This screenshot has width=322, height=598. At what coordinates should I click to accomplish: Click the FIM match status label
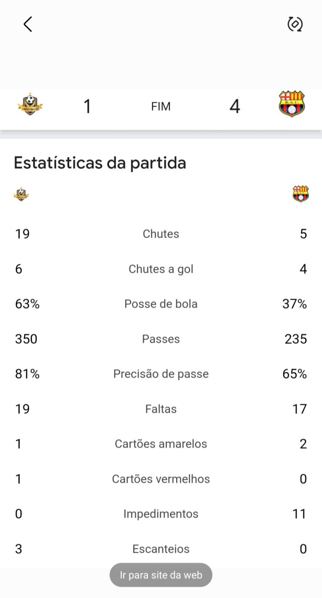coord(160,107)
